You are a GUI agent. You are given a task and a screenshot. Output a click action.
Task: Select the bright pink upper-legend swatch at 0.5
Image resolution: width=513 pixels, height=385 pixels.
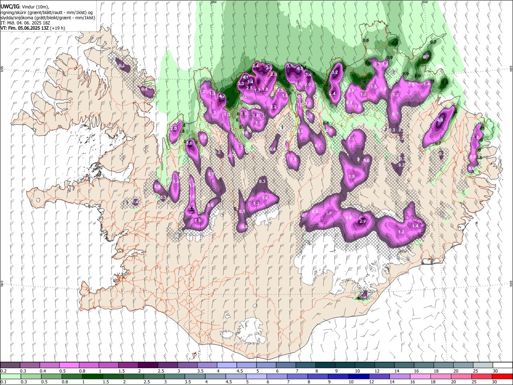69,365
